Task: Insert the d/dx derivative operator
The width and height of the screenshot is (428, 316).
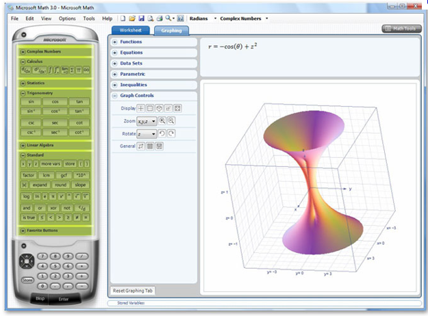Action: [x=26, y=70]
